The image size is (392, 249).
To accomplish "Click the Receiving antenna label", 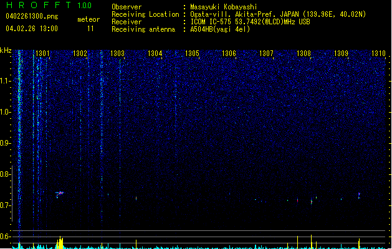I will pos(143,29).
